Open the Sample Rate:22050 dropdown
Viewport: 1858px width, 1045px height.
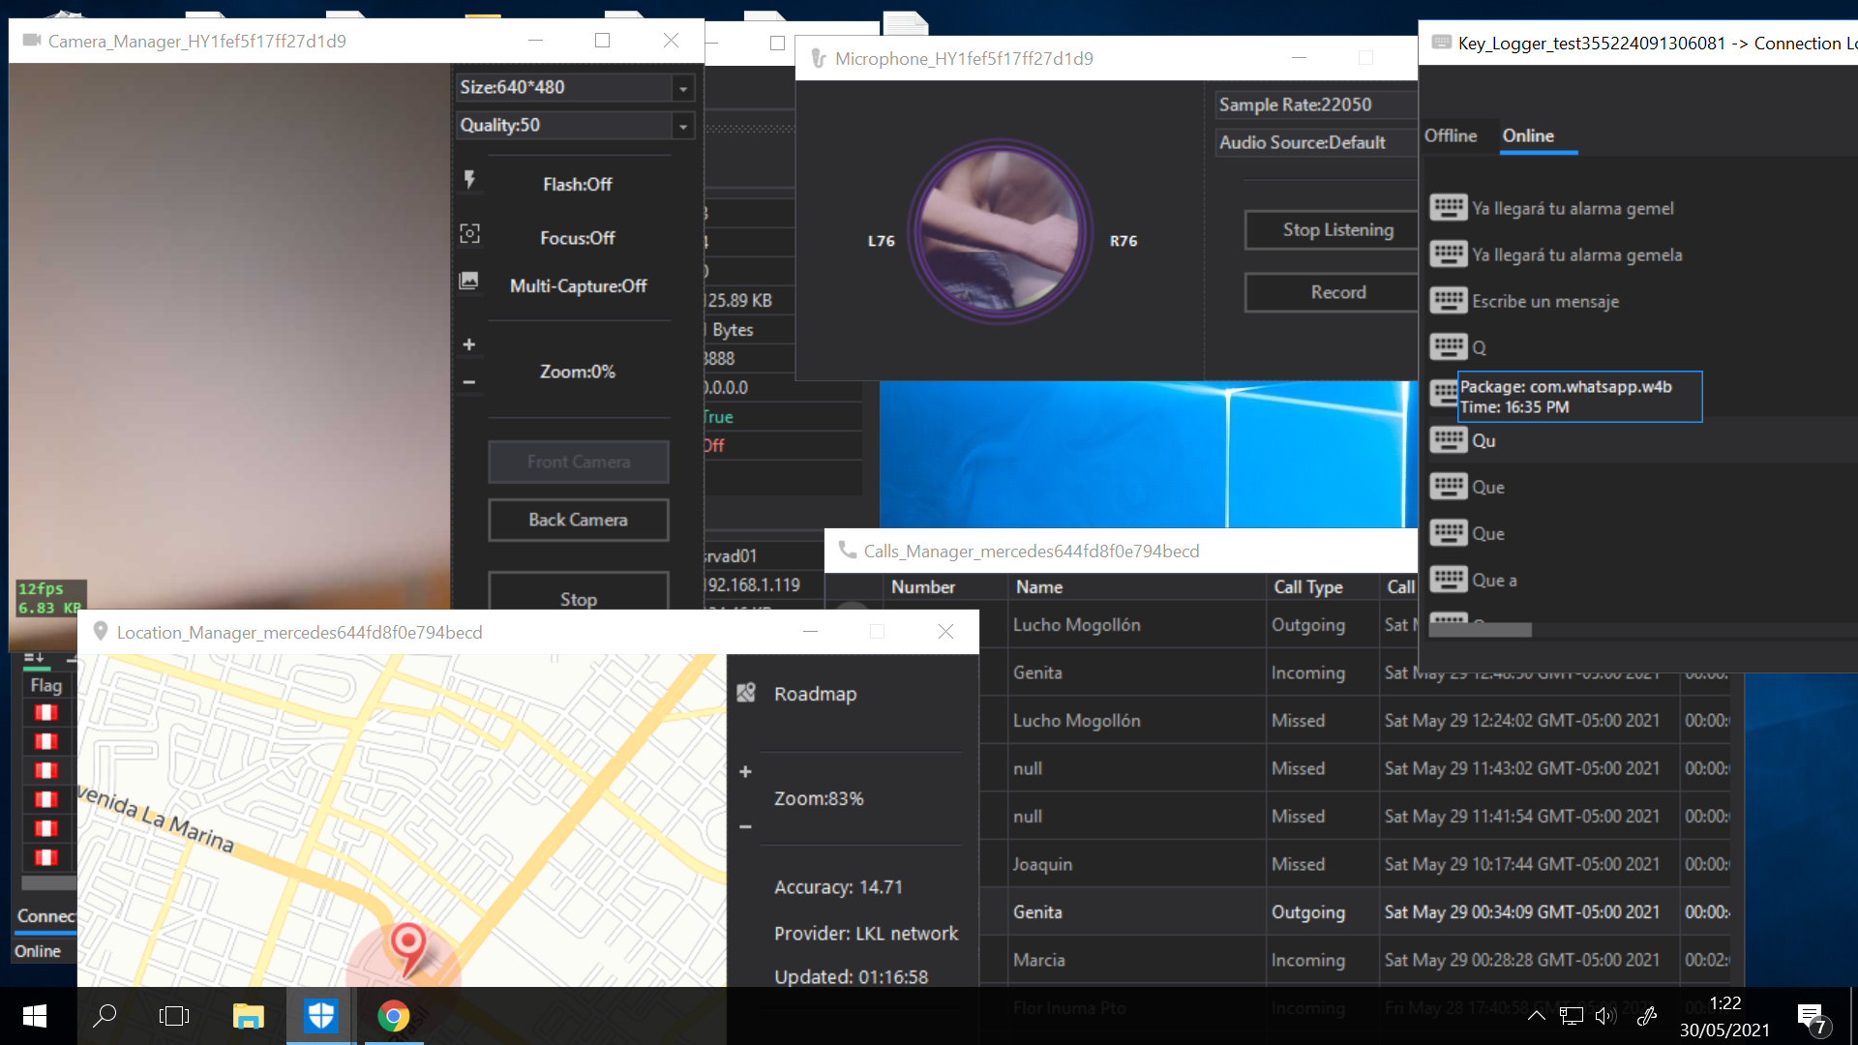[1316, 104]
